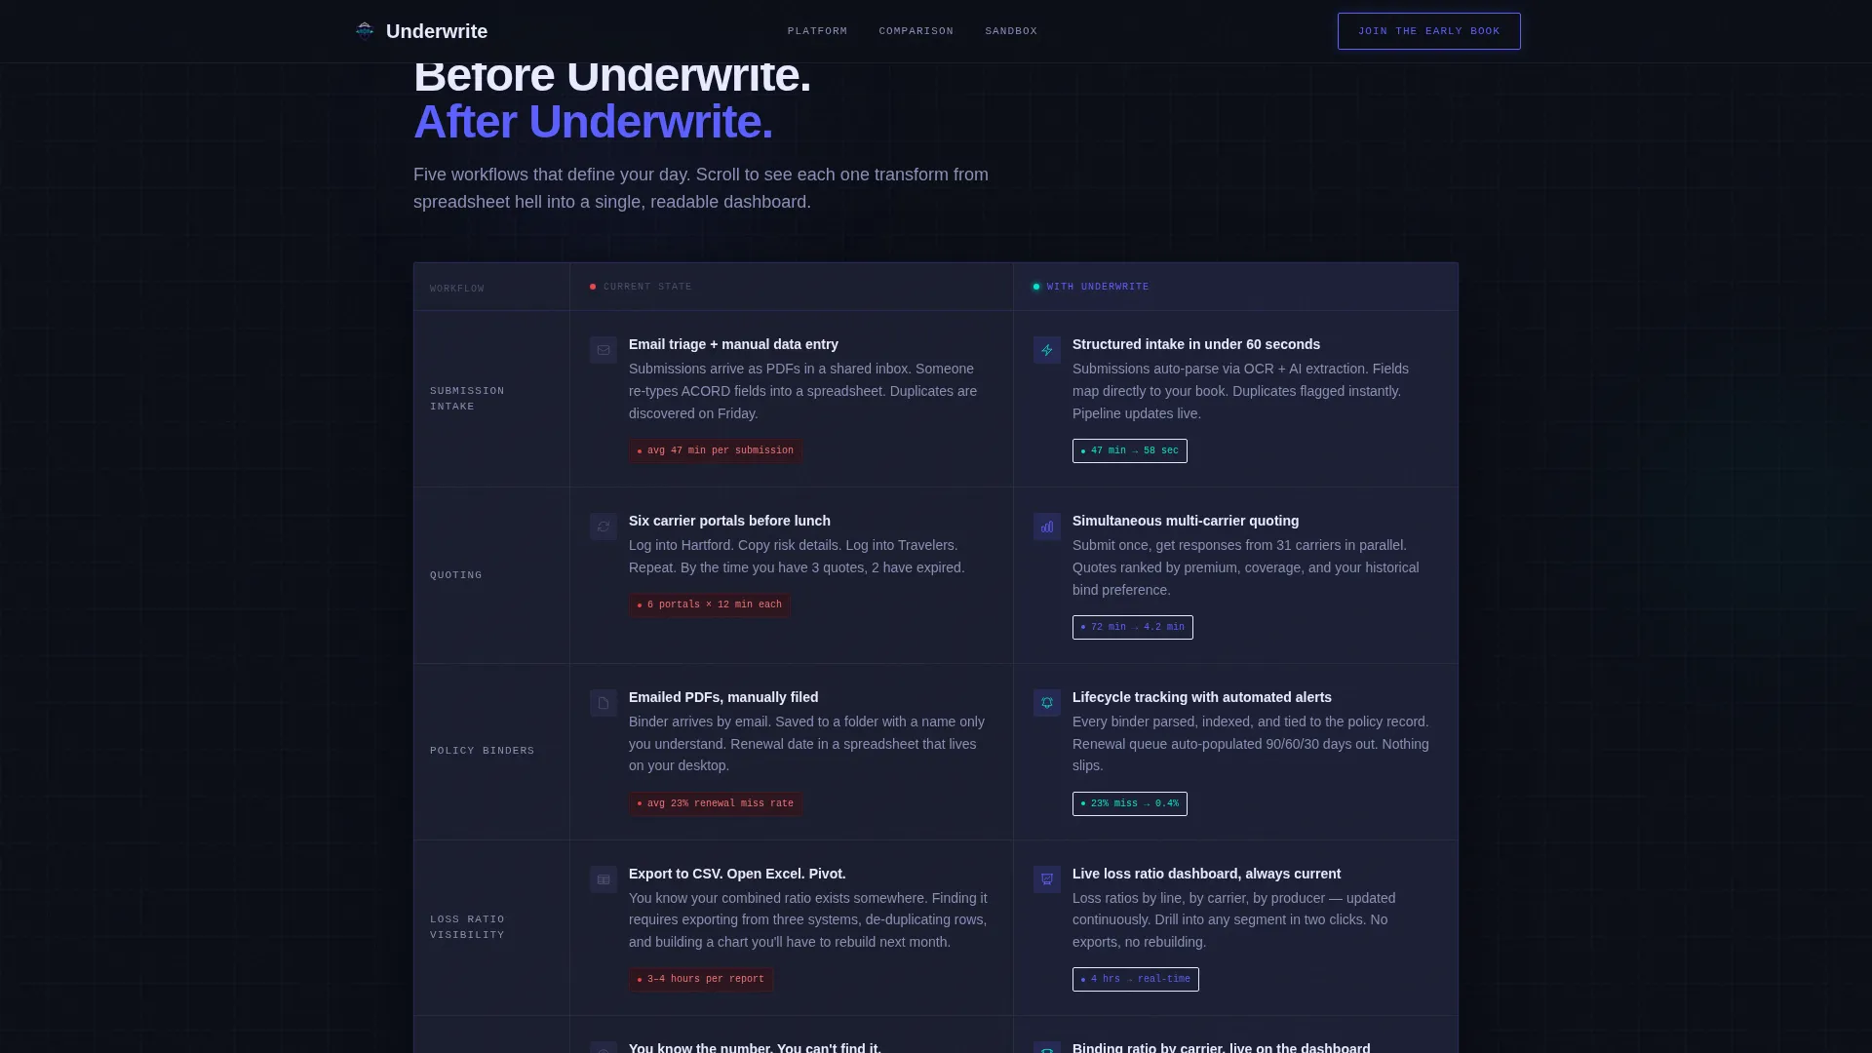1872x1053 pixels.
Task: Click the '23% miss → 0.4%' badge
Action: click(1129, 803)
